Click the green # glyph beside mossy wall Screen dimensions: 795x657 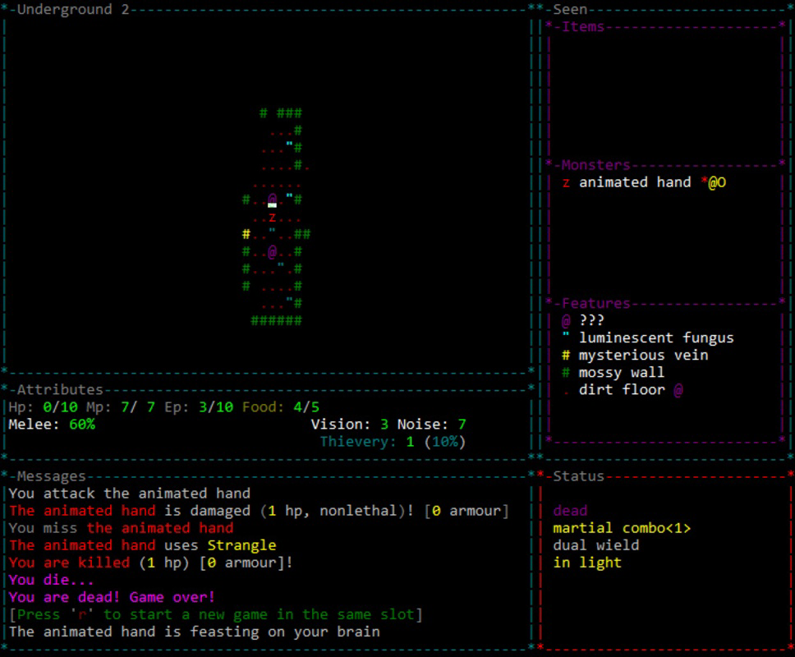pos(566,373)
